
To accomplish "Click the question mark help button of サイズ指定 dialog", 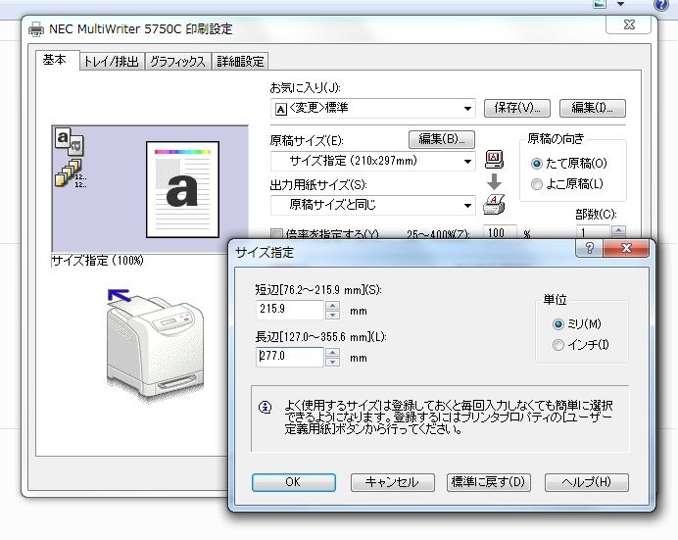I will [590, 248].
